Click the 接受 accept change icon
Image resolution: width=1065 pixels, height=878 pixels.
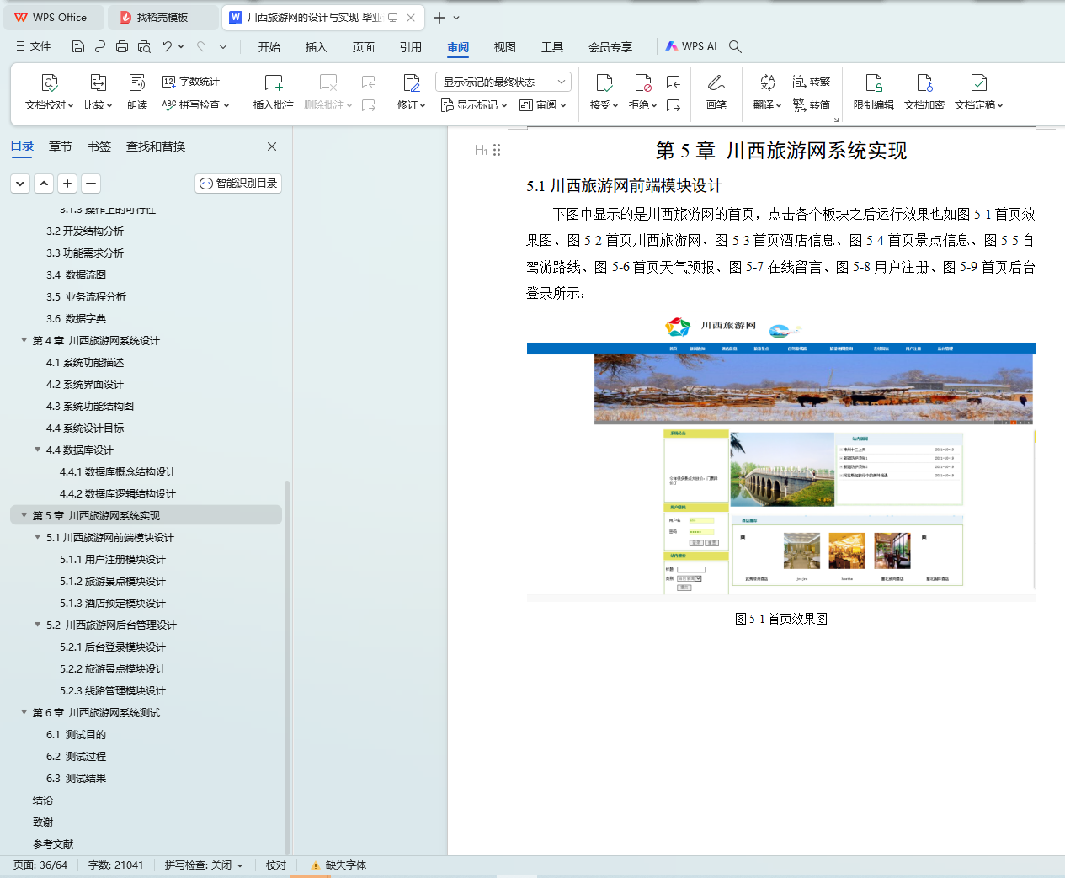pyautogui.click(x=604, y=82)
